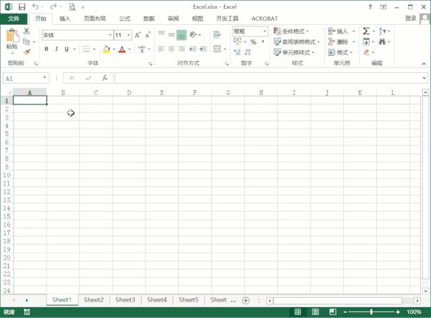The width and height of the screenshot is (431, 318).
Task: Toggle Underline formatting
Action: pos(66,49)
